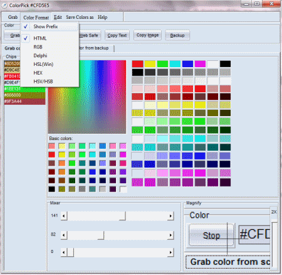Click the magnified Stop button in the Magnify pane
The image size is (282, 275).
click(211, 235)
